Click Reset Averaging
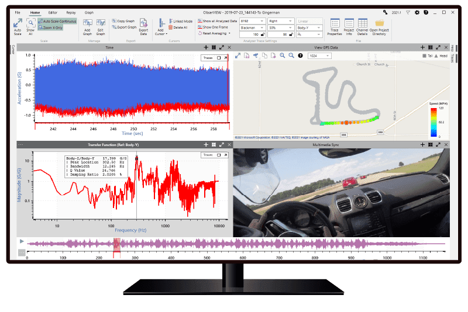The height and width of the screenshot is (312, 468). (212, 33)
